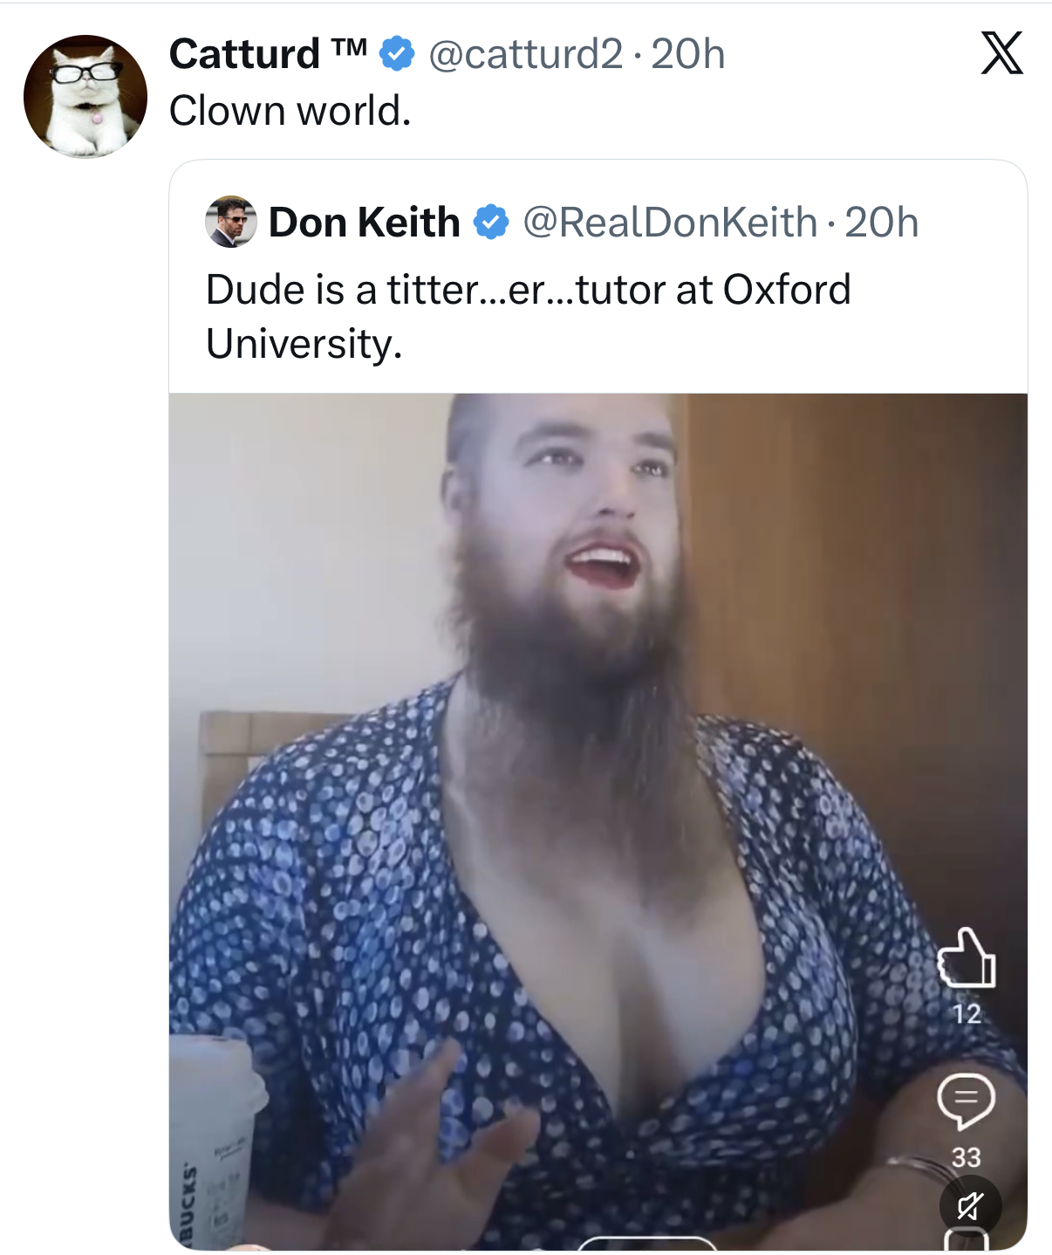Open the Catturd ™ display name
This screenshot has height=1255, width=1052.
coord(268,54)
